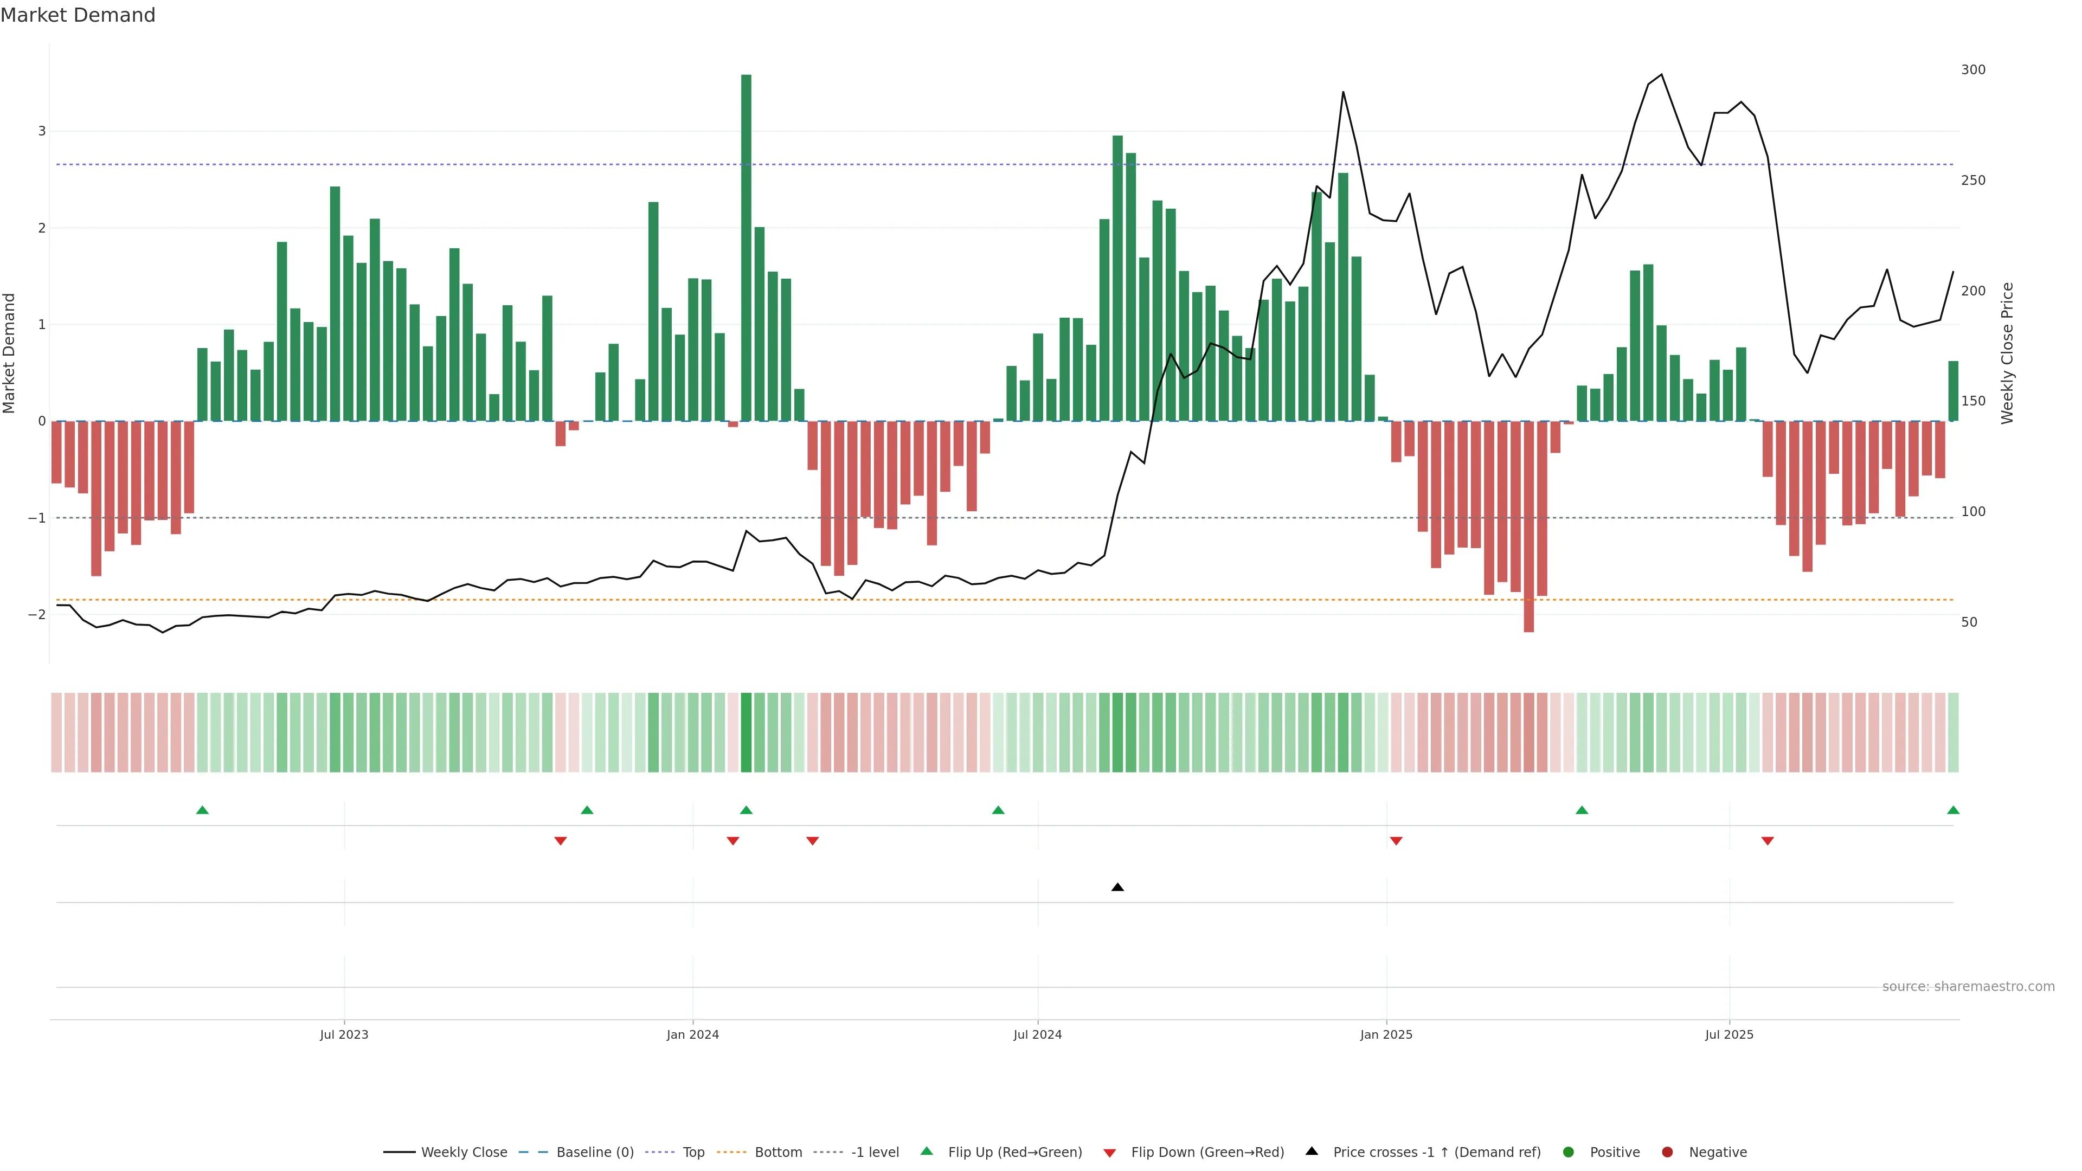The width and height of the screenshot is (2082, 1171).
Task: Toggle the -1 level legend entry
Action: coord(875,1153)
